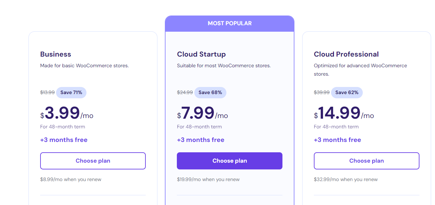
Task: Click the Save 62% badge
Action: click(347, 92)
